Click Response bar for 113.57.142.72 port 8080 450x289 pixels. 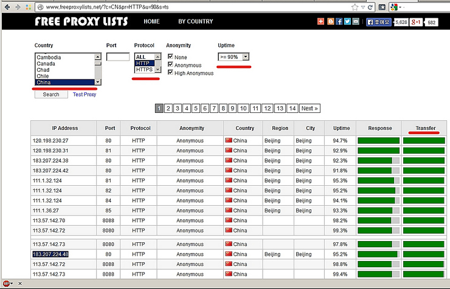pos(378,230)
